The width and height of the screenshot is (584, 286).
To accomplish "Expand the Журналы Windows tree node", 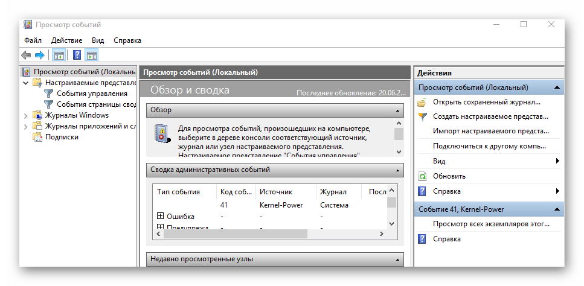I will point(25,115).
